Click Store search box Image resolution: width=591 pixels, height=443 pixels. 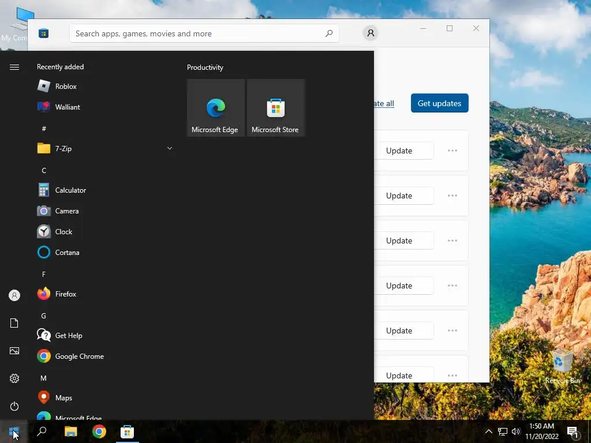(x=204, y=33)
